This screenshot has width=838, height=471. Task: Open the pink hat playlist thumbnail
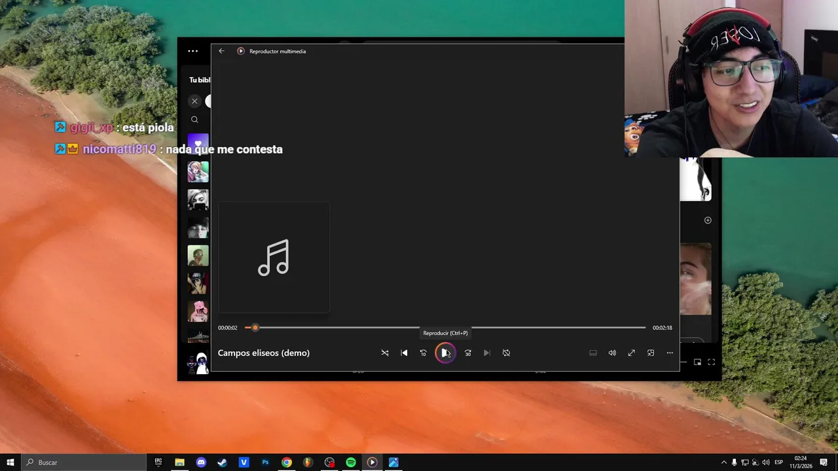click(x=198, y=311)
